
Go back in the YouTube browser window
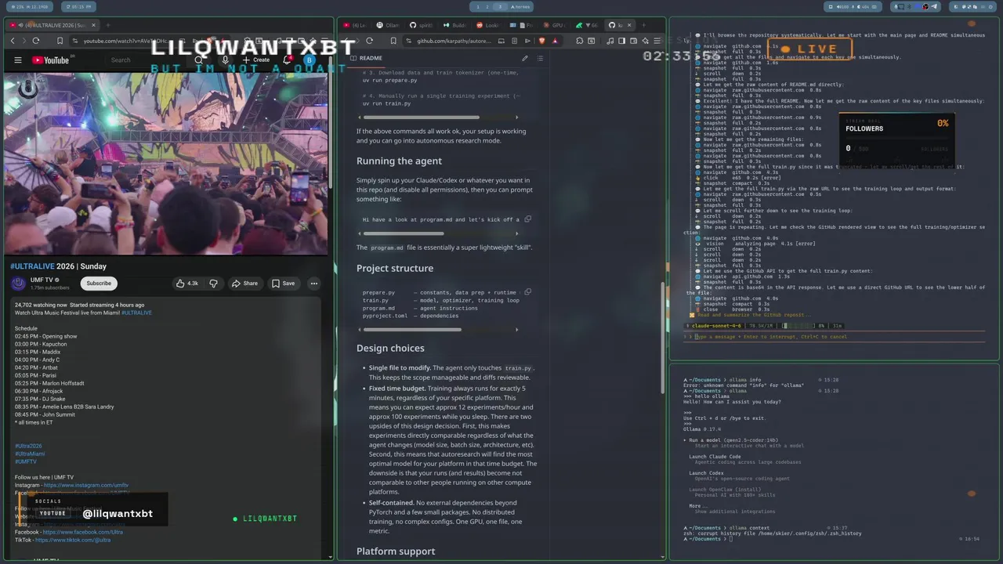(x=12, y=41)
